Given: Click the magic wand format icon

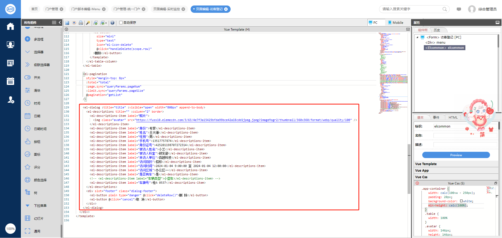Looking at the screenshot, I should click(x=88, y=23).
